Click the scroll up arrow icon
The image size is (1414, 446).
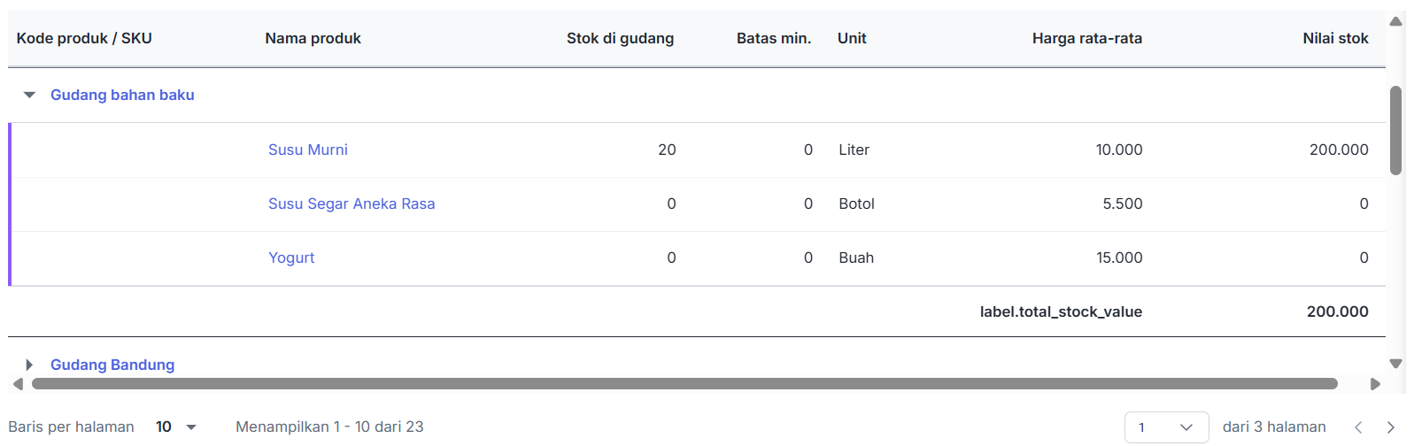[x=1396, y=21]
